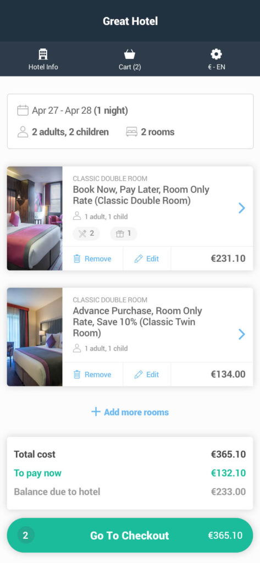Viewport: 260px width, 563px height.
Task: Open currency and language settings gear
Action: pos(216,54)
